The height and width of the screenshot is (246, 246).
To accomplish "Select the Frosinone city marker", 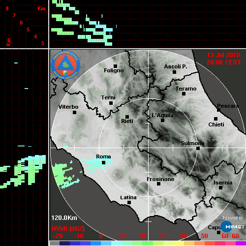I will (x=158, y=184).
